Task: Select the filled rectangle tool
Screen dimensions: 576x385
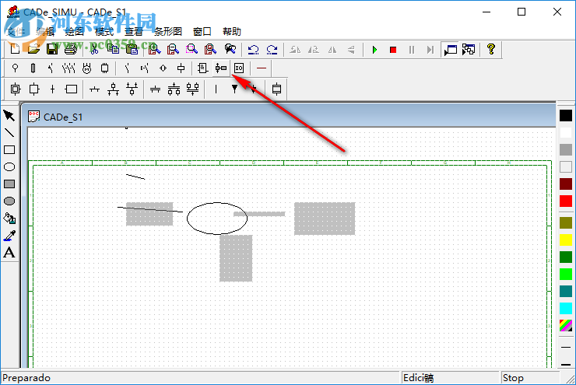Action: tap(9, 184)
